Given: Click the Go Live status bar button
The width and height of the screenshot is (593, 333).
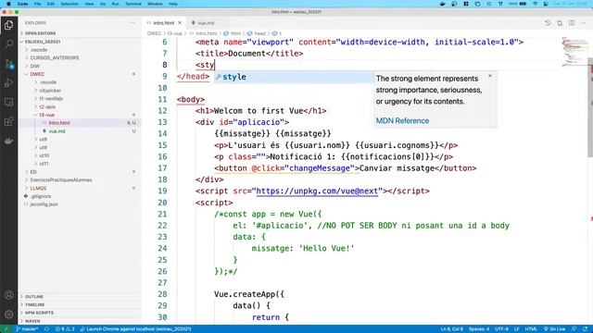Looking at the screenshot, I should tap(554, 329).
